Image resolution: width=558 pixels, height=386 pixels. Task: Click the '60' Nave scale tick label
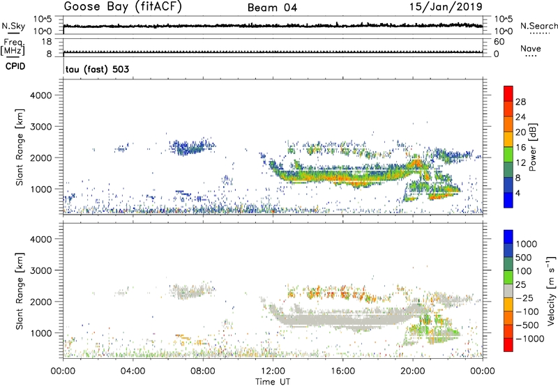pyautogui.click(x=499, y=42)
